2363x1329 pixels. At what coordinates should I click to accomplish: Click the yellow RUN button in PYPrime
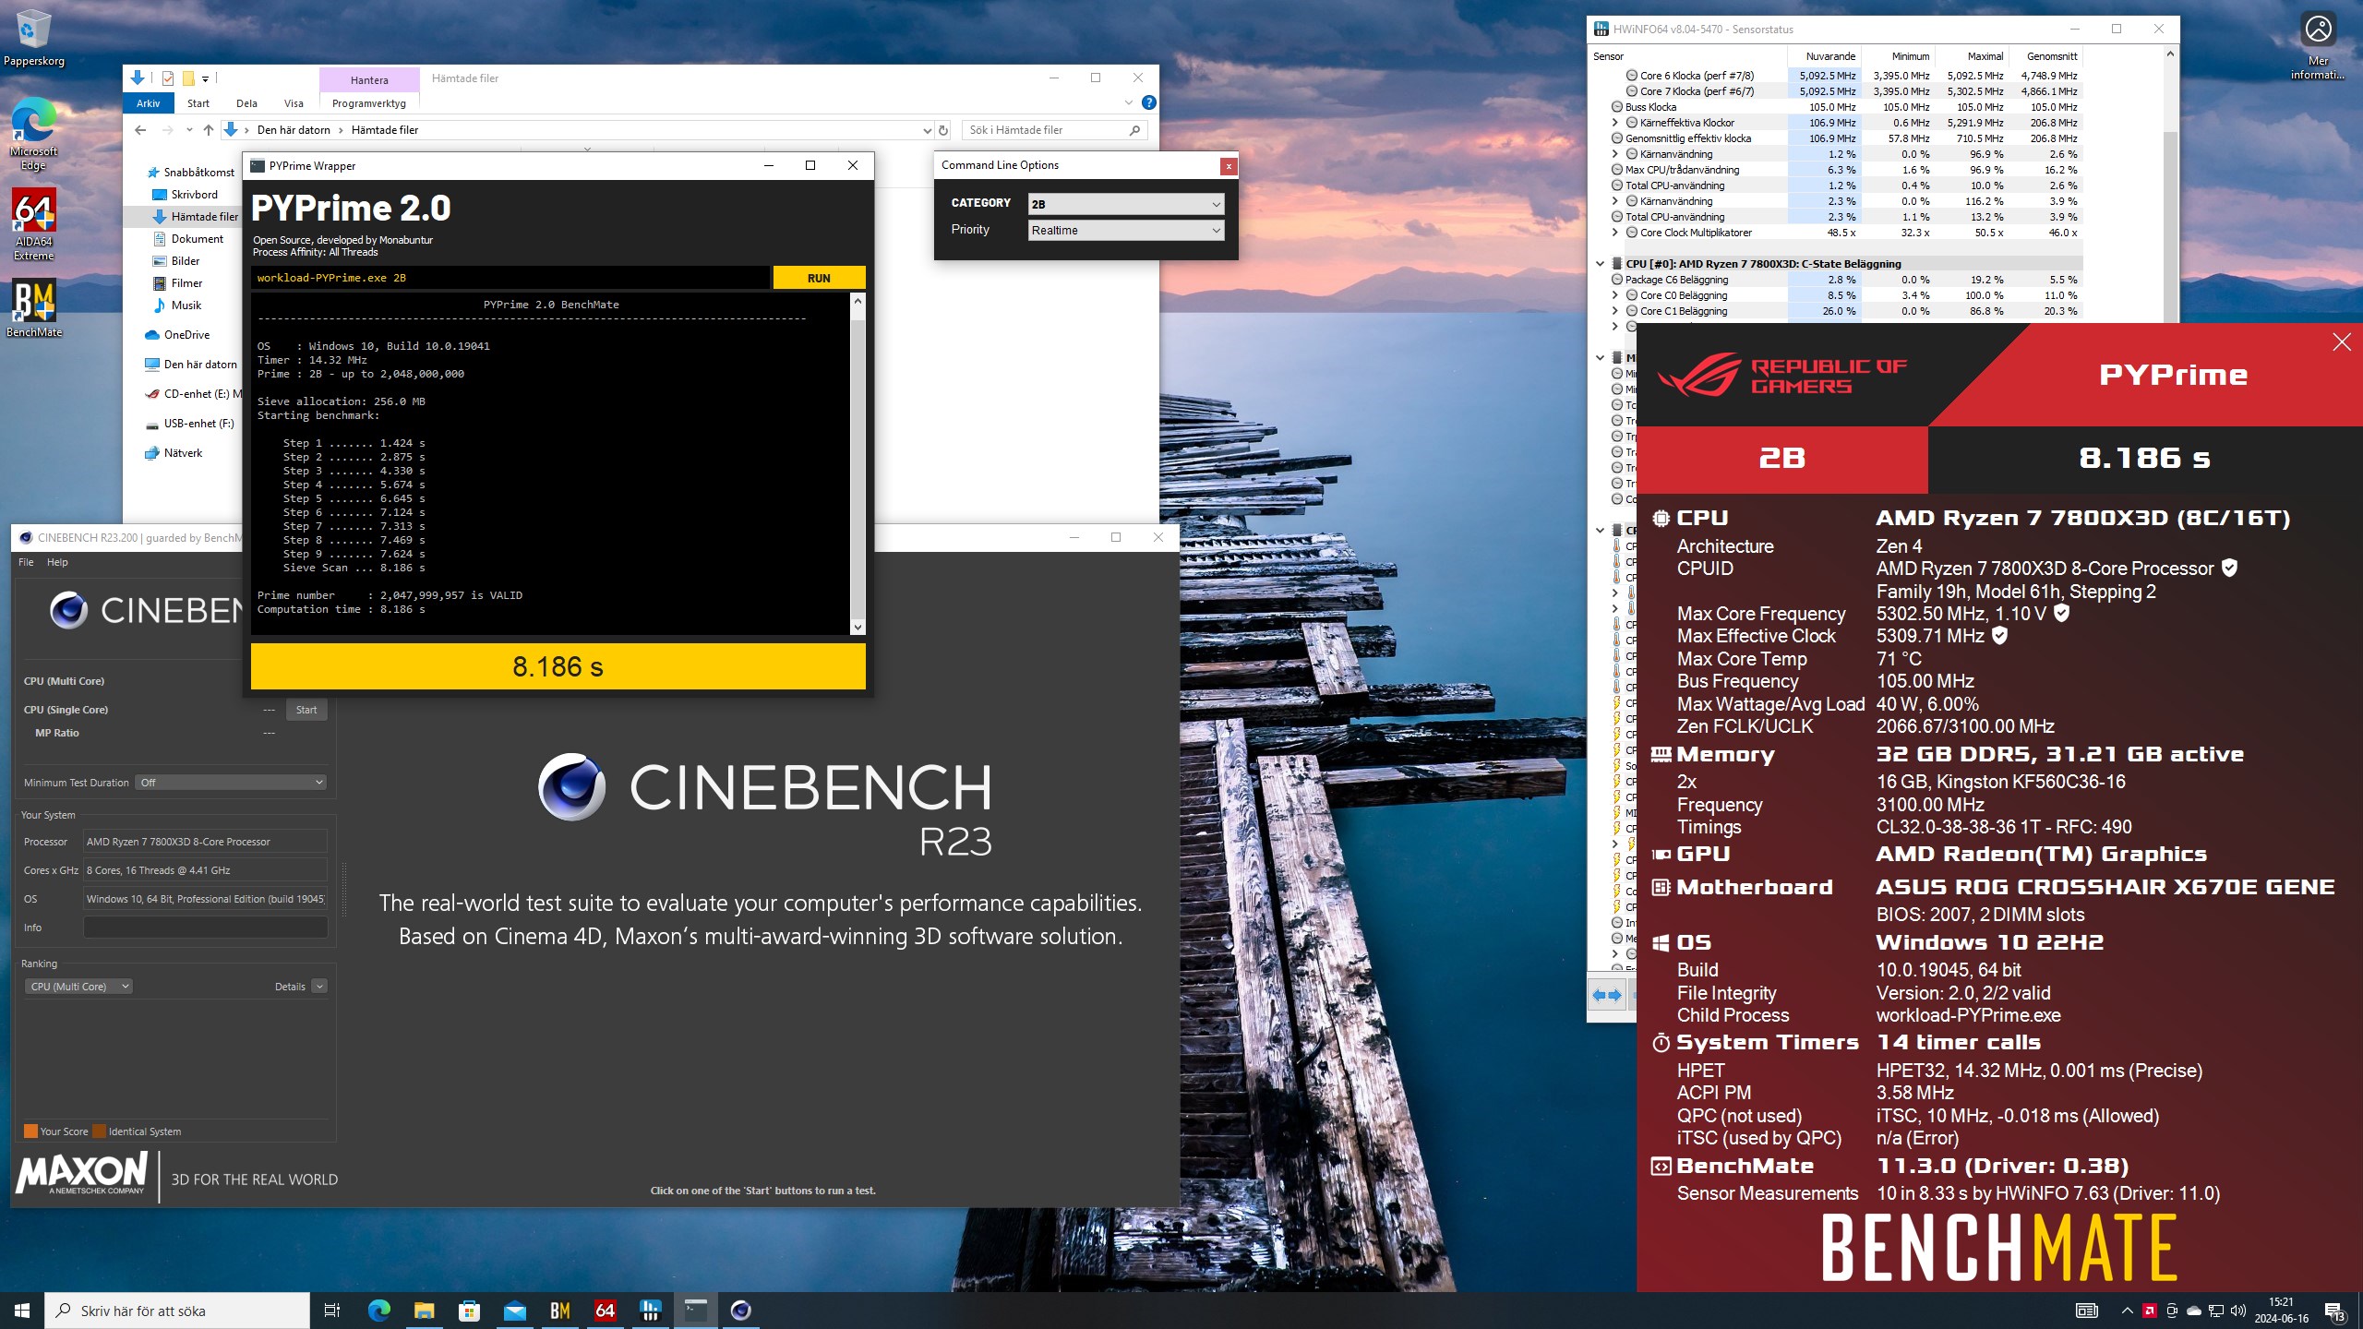pos(819,278)
